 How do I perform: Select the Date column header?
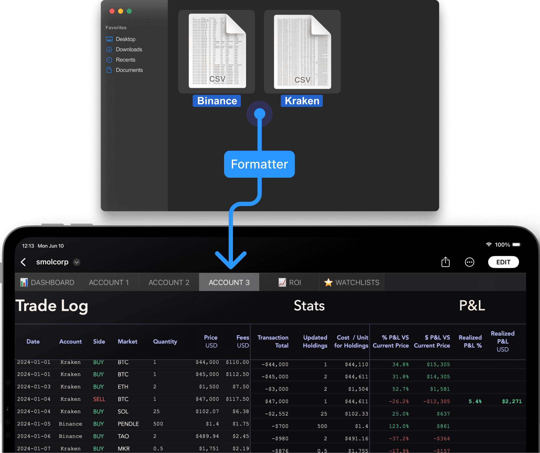coord(33,341)
